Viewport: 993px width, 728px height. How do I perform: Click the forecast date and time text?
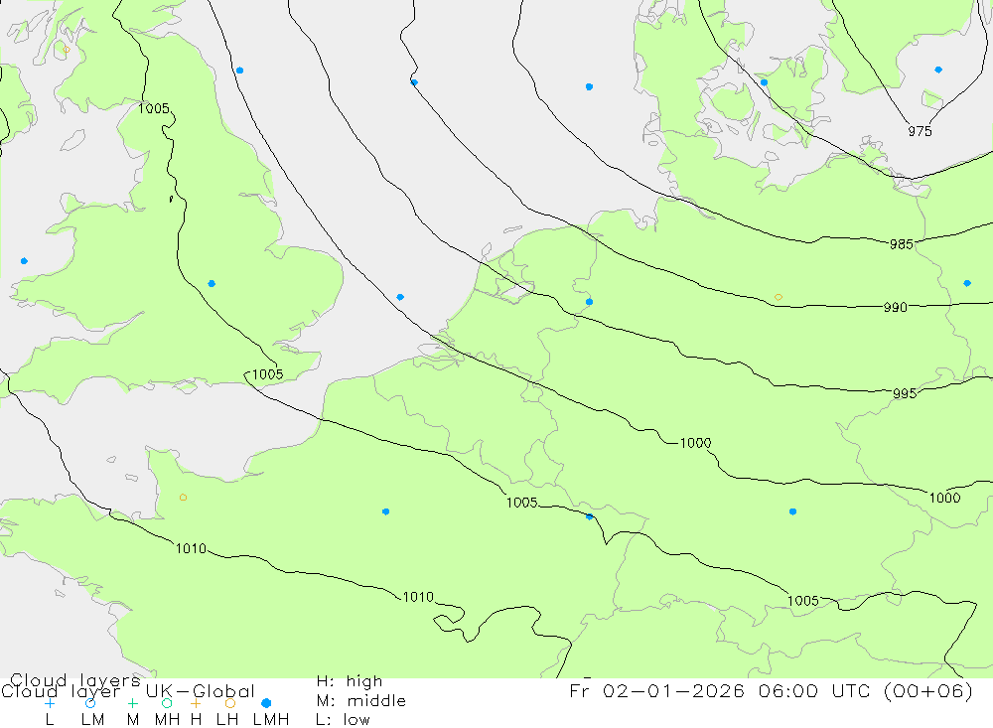771,690
